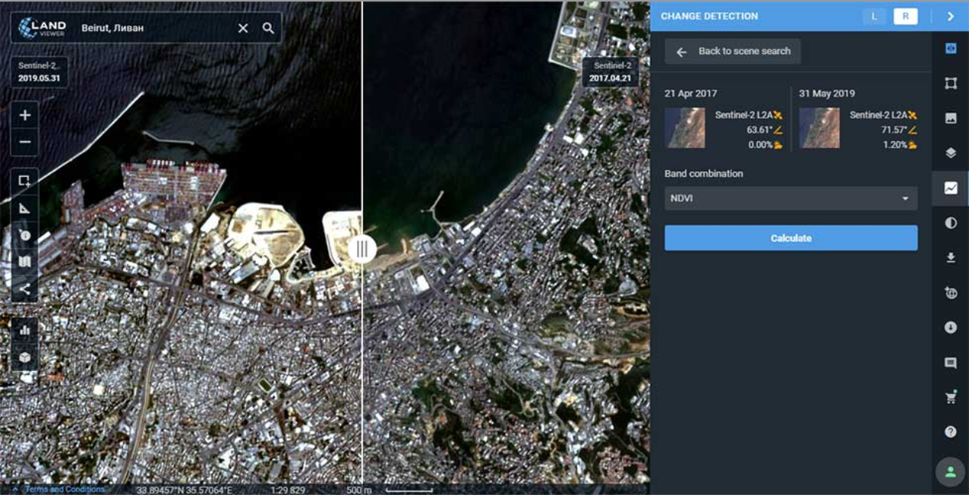Select the L side toggle

tap(874, 16)
